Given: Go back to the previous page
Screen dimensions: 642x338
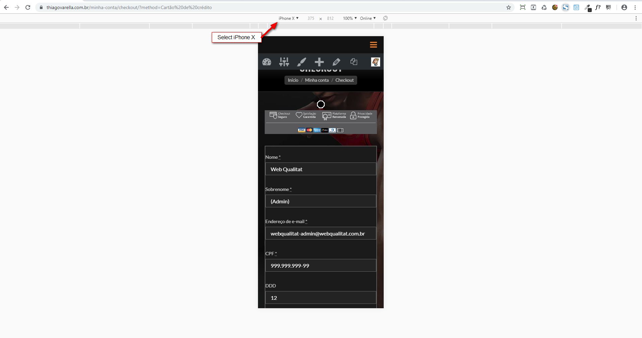Looking at the screenshot, I should (6, 7).
